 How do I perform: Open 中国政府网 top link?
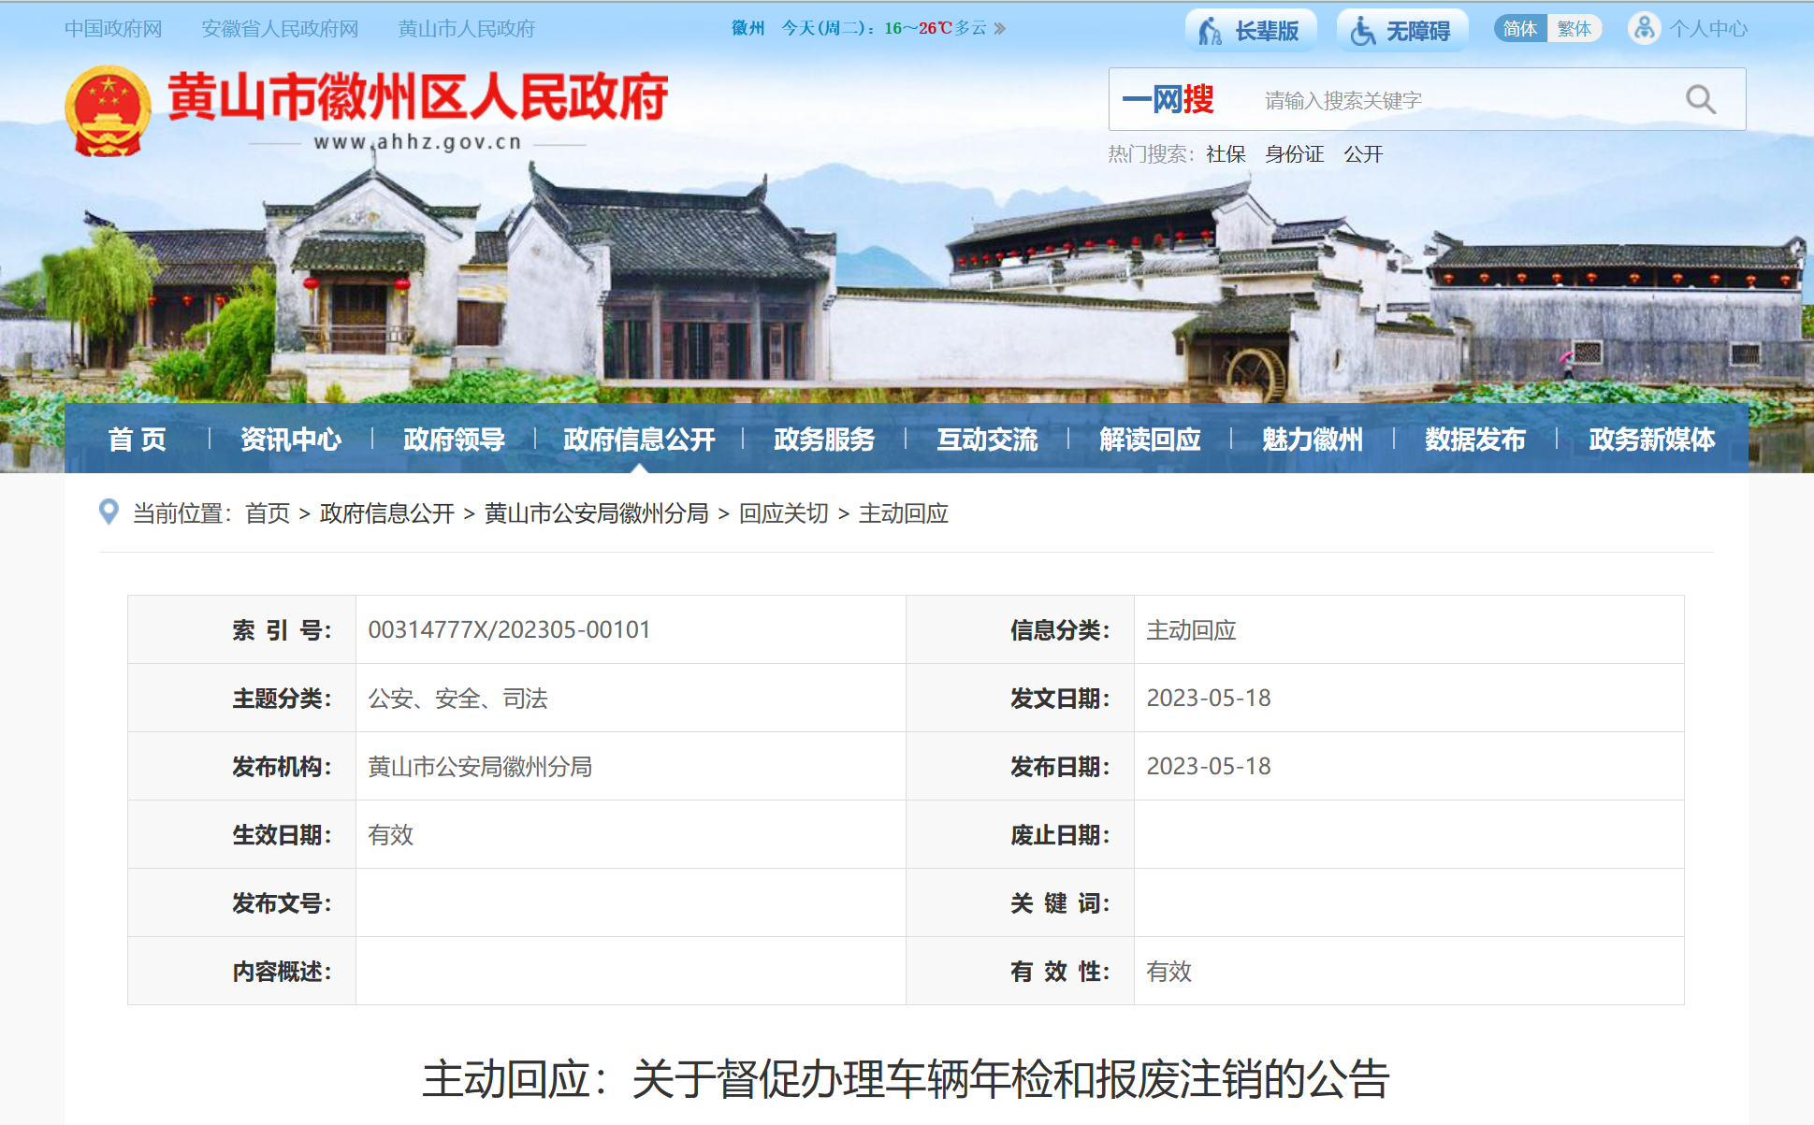(x=113, y=29)
